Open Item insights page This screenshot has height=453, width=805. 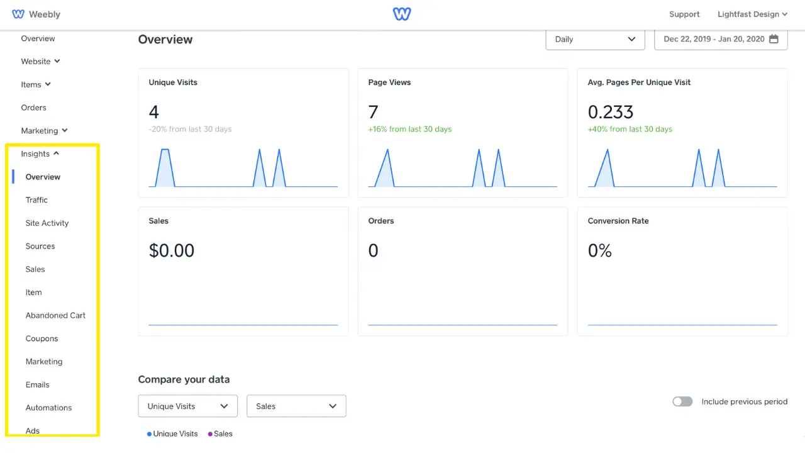click(33, 293)
